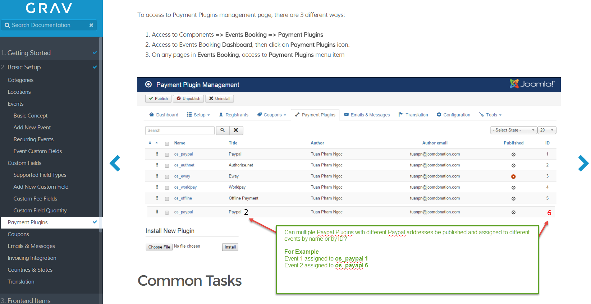Toggle the select-all checkbox in table header
The height and width of the screenshot is (304, 591).
coord(167,144)
